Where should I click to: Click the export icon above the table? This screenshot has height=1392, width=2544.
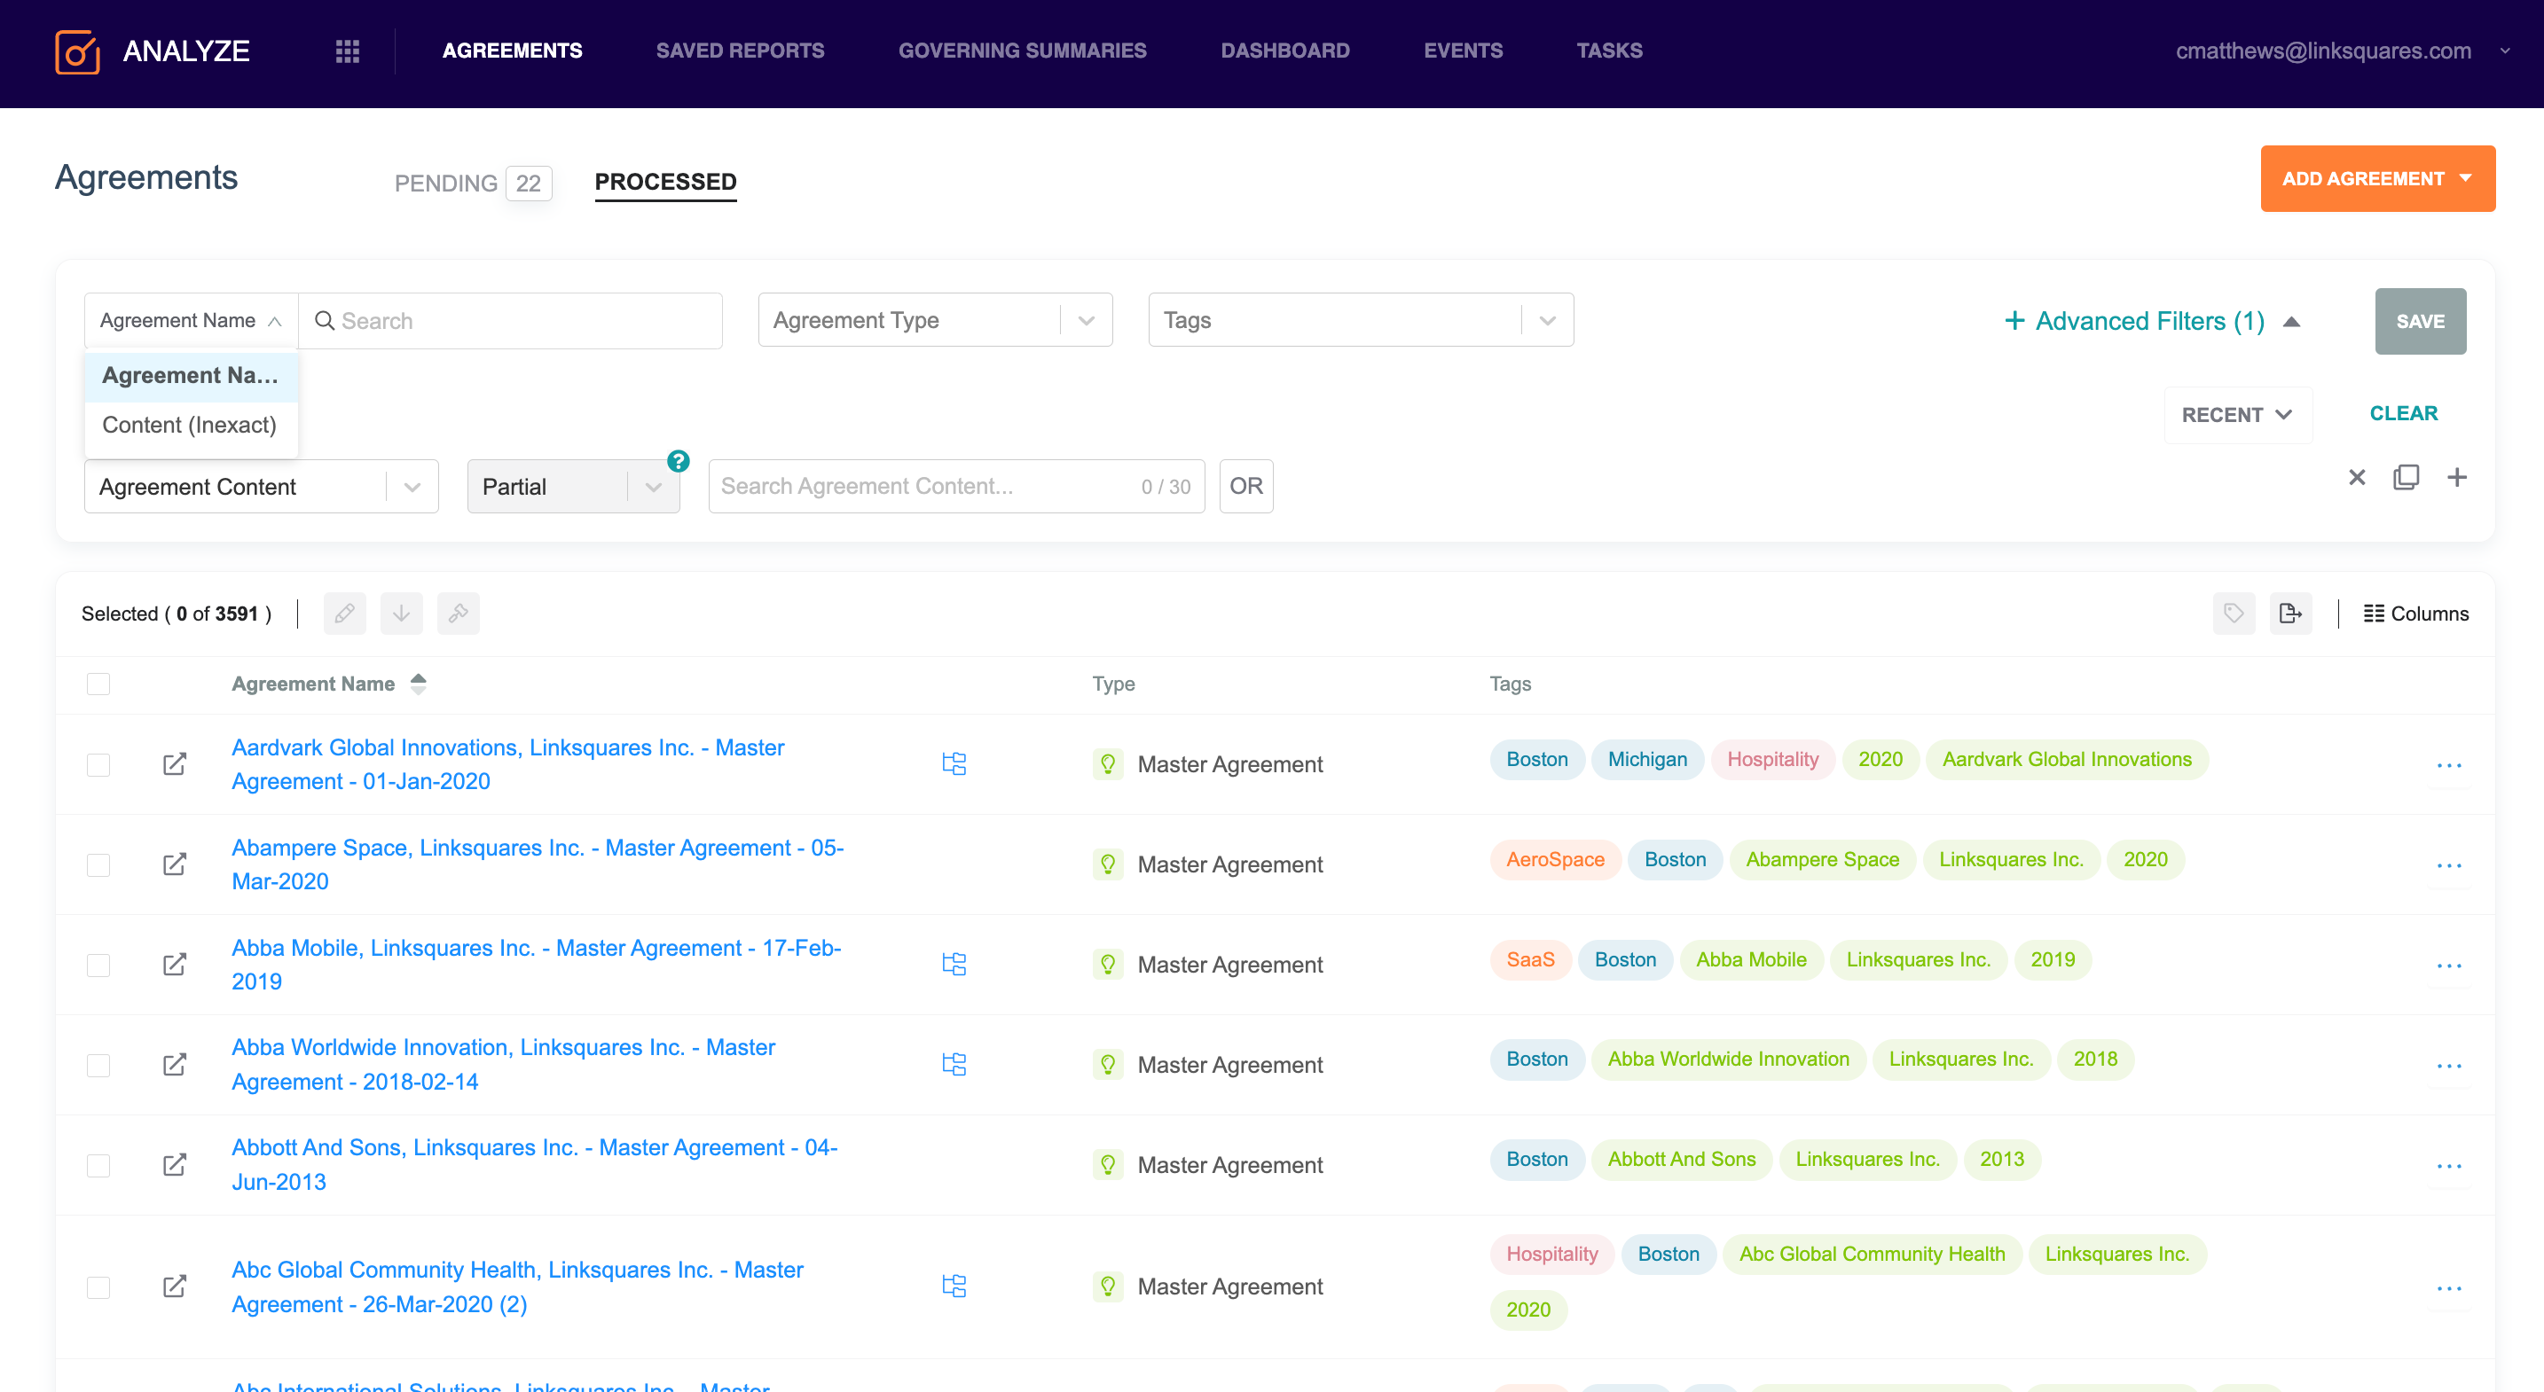pos(2291,614)
